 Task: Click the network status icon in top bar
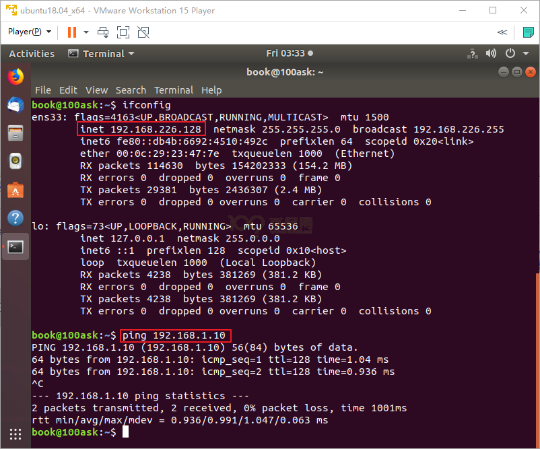point(472,54)
